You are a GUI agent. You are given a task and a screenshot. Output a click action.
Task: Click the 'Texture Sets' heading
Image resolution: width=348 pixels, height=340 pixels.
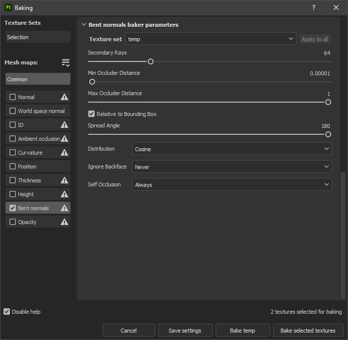(x=23, y=23)
